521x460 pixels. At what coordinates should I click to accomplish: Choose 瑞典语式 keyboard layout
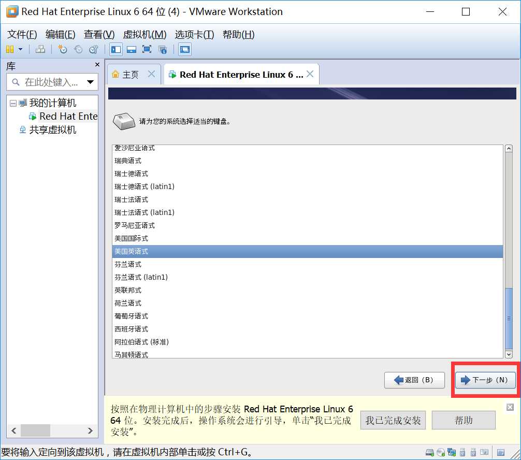[307, 161]
